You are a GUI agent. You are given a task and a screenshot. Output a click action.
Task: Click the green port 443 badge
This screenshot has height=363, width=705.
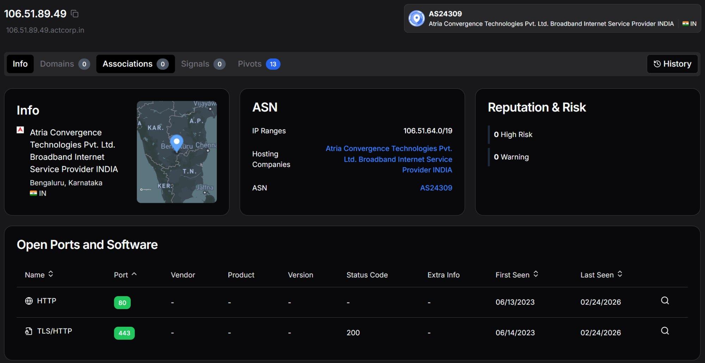[124, 333]
